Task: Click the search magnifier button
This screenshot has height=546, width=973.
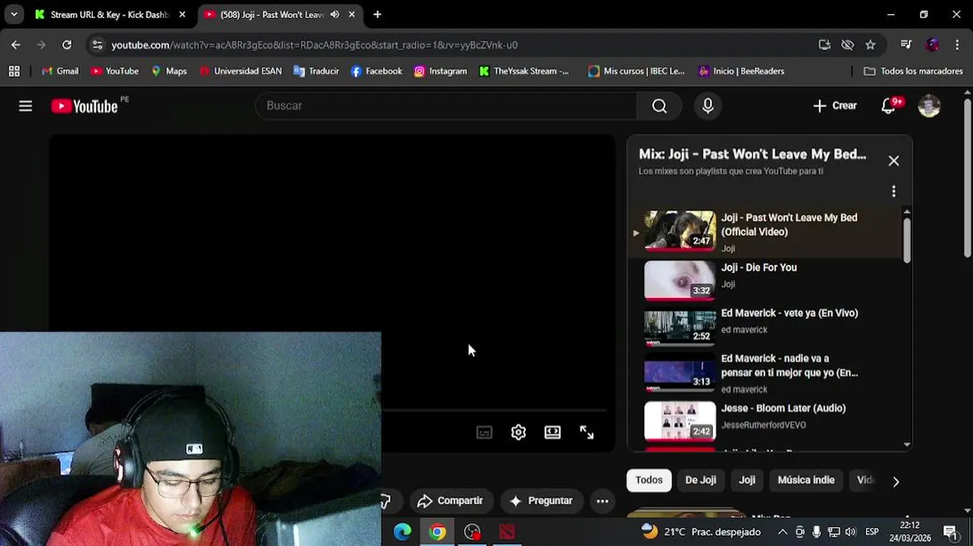Action: [659, 106]
